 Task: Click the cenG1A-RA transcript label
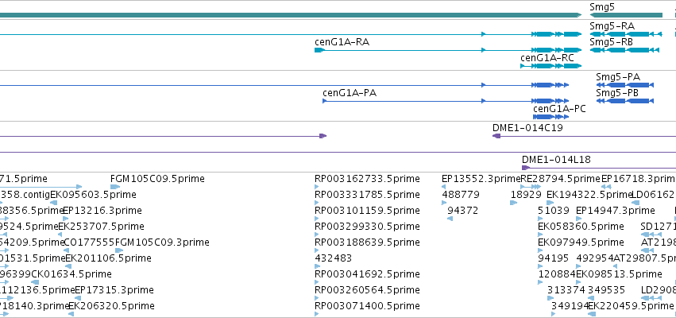point(342,42)
